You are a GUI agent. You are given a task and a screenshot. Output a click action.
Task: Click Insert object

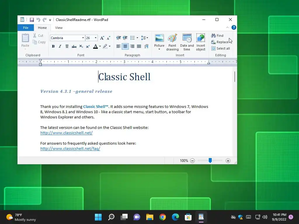pos(201,42)
